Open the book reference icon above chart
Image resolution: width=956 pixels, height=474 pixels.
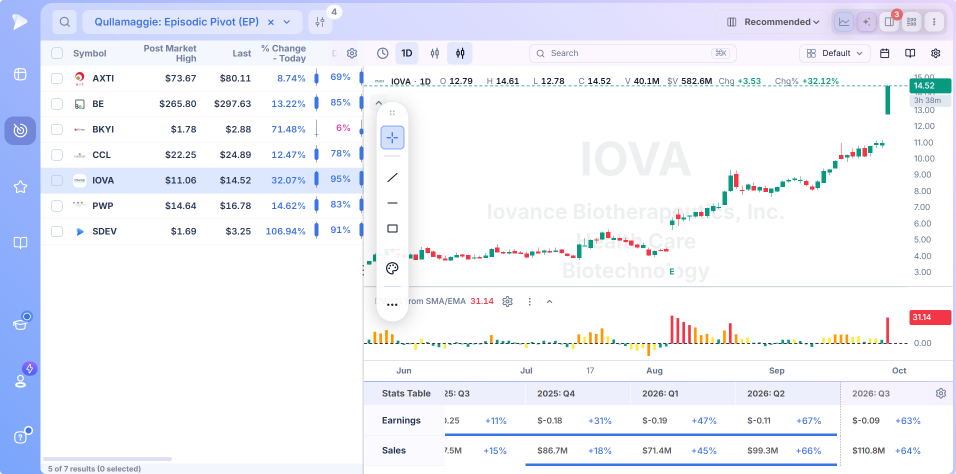pos(910,53)
